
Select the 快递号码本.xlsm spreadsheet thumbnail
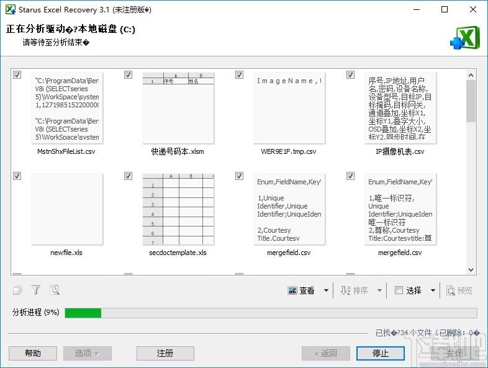[x=178, y=108]
